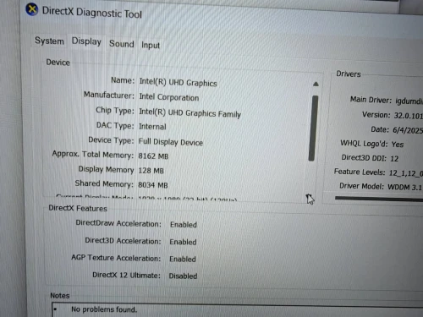Click the 'DirectX 12 Ultimate:' label
423x317 pixels.
[x=126, y=275]
